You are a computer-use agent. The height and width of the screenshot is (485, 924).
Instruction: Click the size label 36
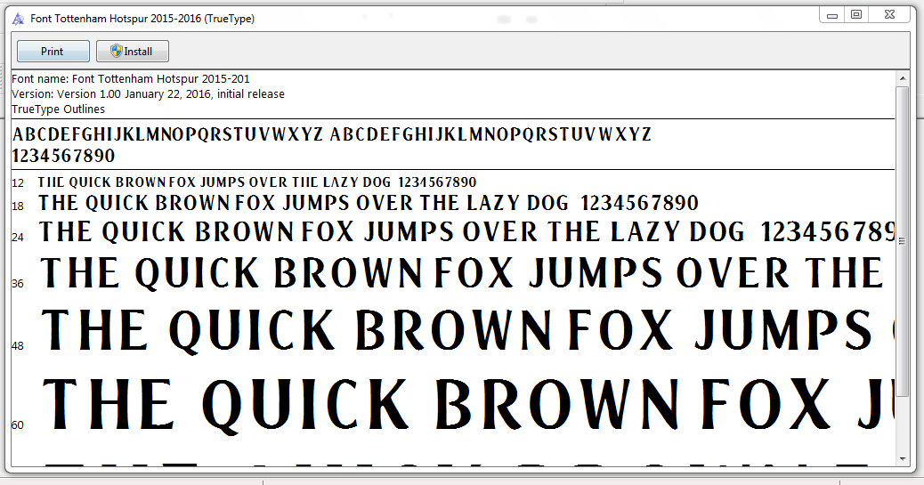[x=18, y=284]
